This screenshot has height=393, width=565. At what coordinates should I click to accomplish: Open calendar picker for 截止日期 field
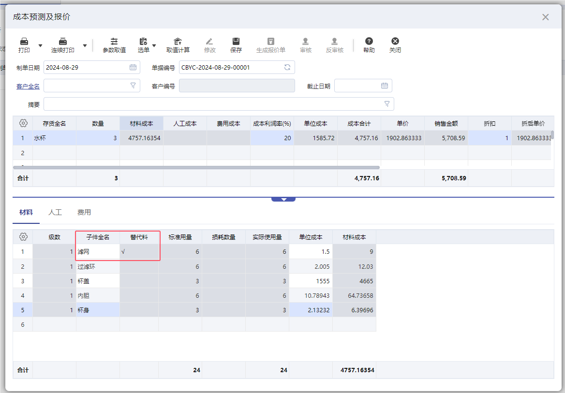point(385,86)
